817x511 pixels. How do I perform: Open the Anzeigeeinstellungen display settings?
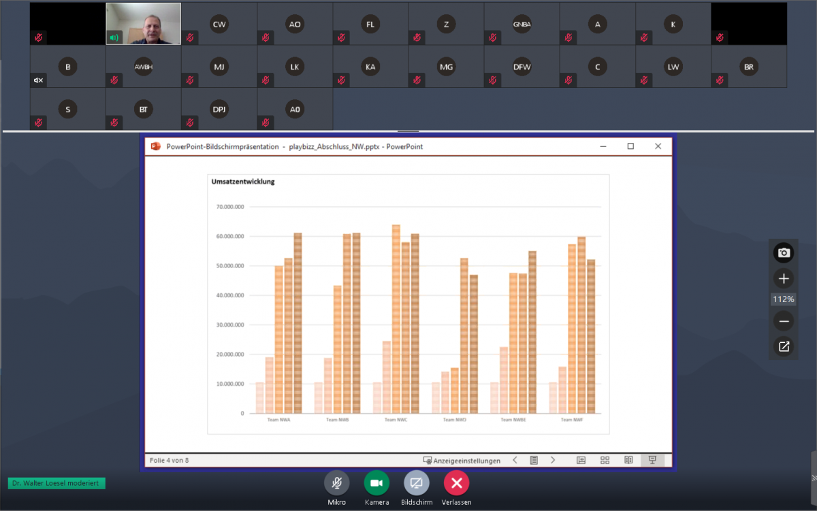tap(462, 461)
